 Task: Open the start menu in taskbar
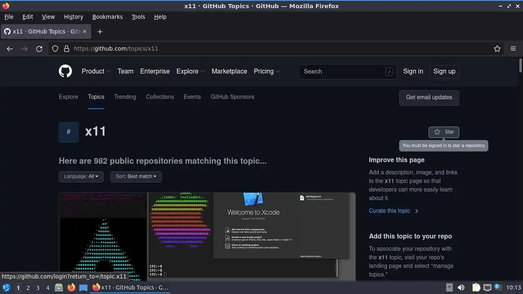click(6, 287)
